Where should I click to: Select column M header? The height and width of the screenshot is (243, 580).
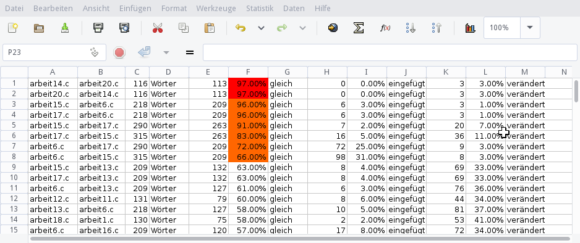(x=525, y=72)
